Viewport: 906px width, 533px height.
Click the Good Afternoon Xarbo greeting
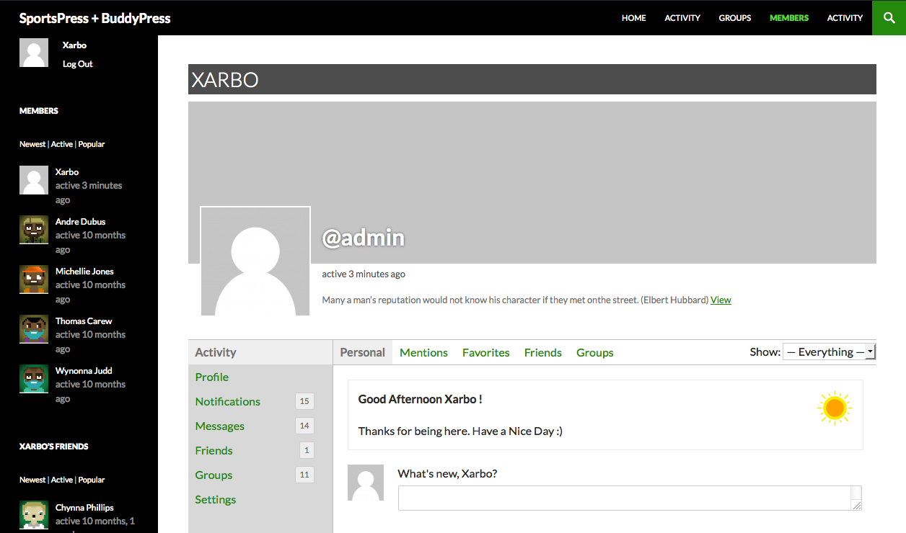[420, 399]
